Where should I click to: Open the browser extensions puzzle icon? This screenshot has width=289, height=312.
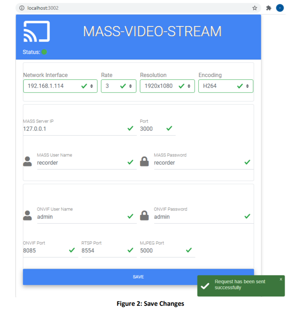tap(268, 8)
